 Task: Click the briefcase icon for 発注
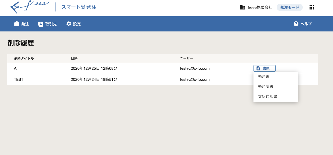pos(17,24)
